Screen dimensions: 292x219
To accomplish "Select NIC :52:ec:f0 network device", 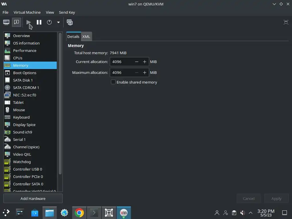I will pos(30,95).
